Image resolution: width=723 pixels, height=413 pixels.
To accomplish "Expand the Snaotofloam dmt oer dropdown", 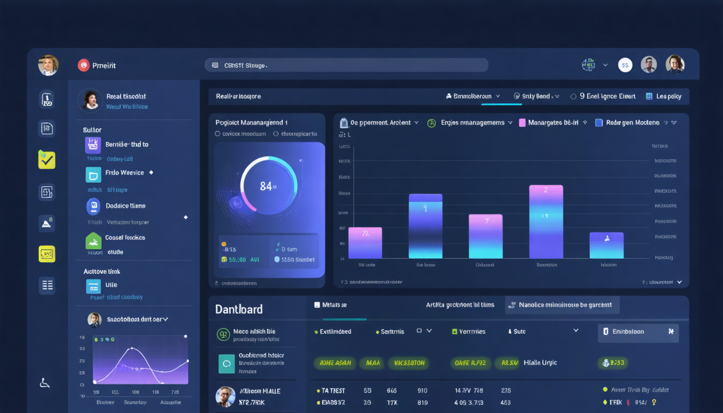I will pyautogui.click(x=165, y=319).
